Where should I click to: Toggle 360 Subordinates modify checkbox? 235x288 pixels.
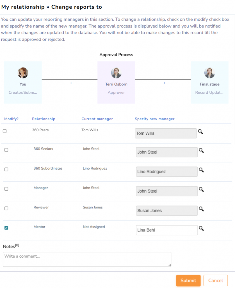[x=6, y=169]
